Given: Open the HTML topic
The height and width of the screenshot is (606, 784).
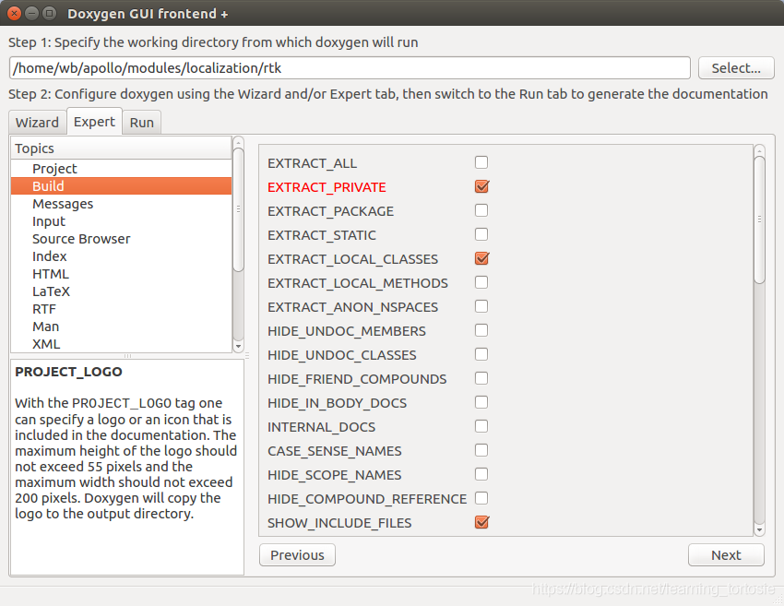Looking at the screenshot, I should coord(121,274).
